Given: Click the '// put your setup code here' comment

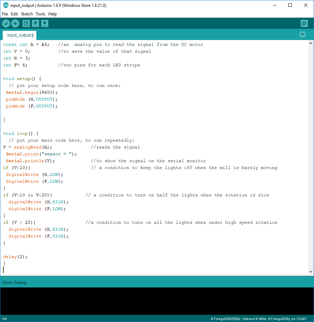Looking at the screenshot, I should [x=64, y=86].
